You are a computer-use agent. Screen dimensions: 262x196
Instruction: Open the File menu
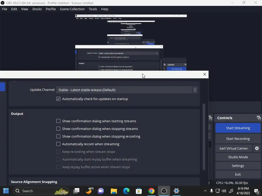point(5,9)
